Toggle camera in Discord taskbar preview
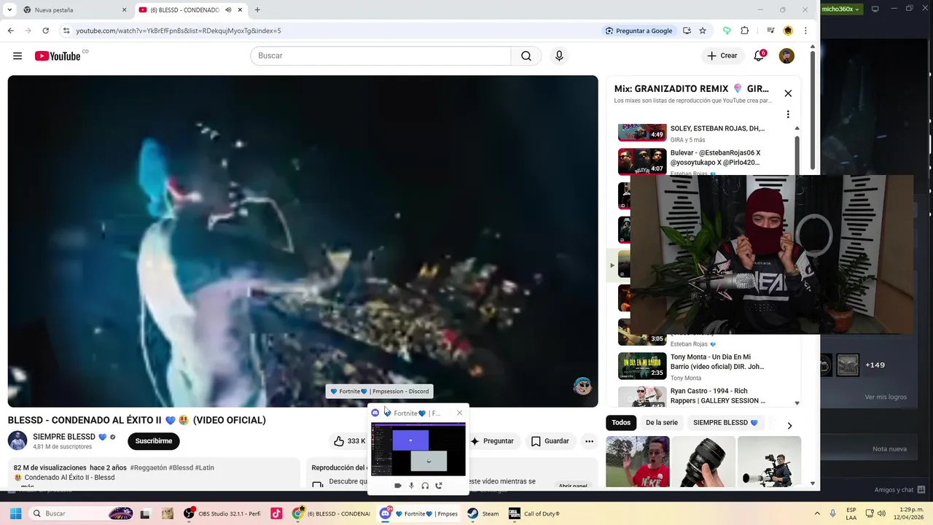Image resolution: width=933 pixels, height=525 pixels. pyautogui.click(x=398, y=486)
